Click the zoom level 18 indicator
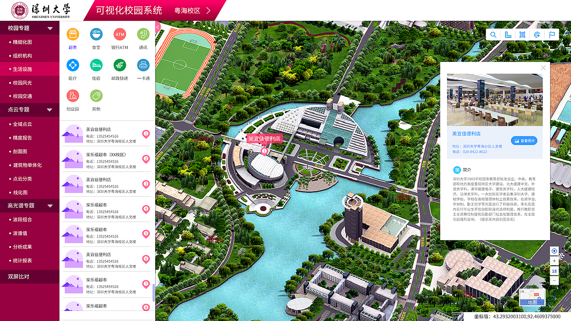Image resolution: width=571 pixels, height=321 pixels. coord(554,271)
